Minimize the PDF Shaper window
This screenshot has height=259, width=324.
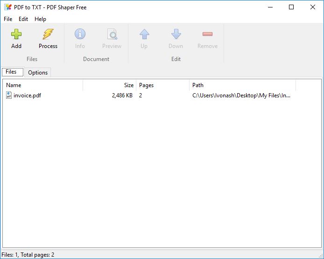pyautogui.click(x=270, y=7)
